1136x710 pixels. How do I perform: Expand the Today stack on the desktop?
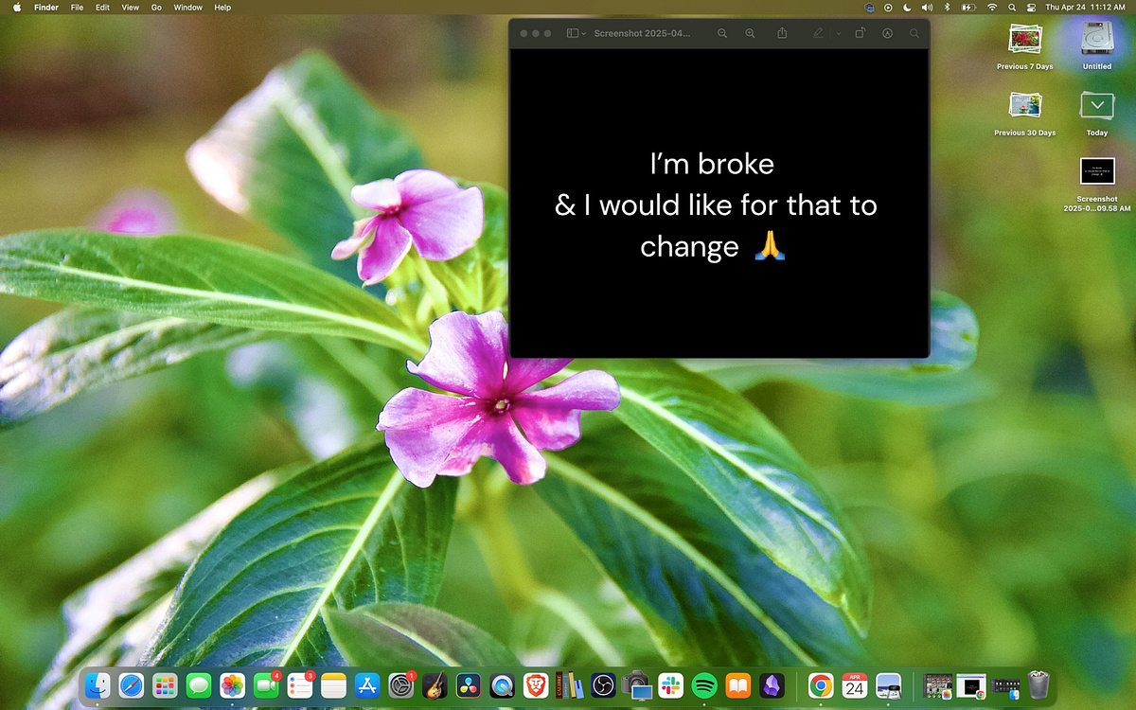1097,105
